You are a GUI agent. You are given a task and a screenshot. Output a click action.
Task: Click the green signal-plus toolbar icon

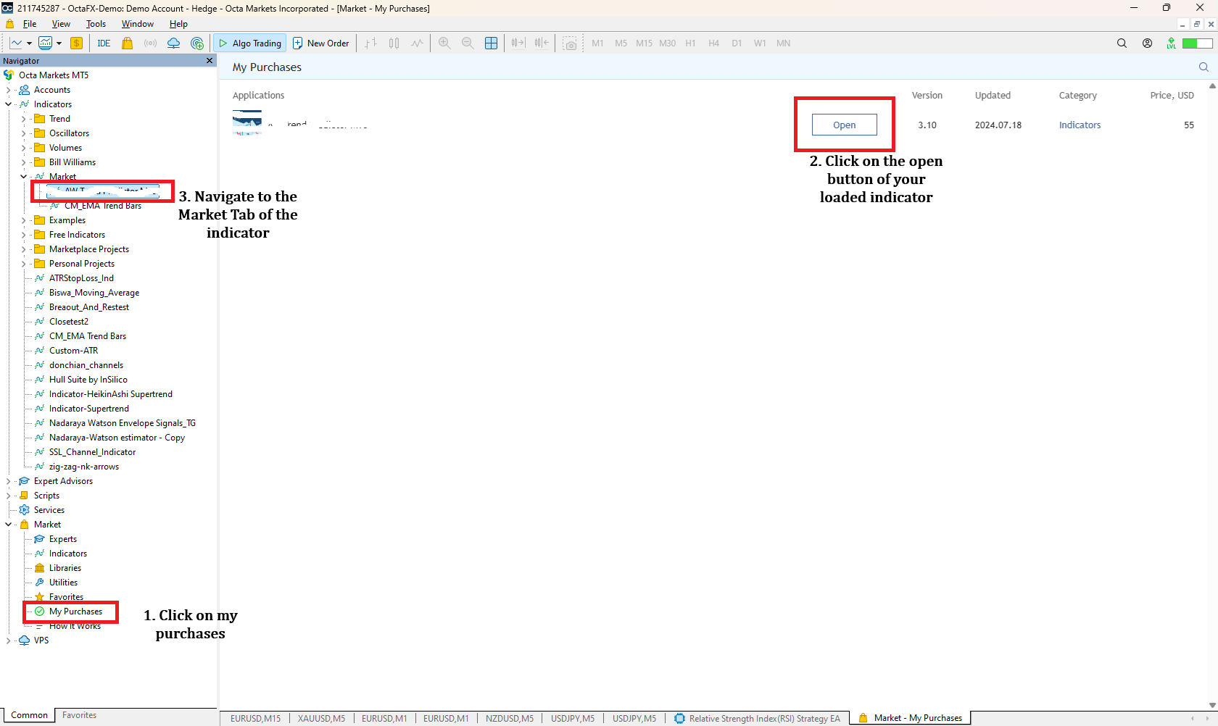196,43
